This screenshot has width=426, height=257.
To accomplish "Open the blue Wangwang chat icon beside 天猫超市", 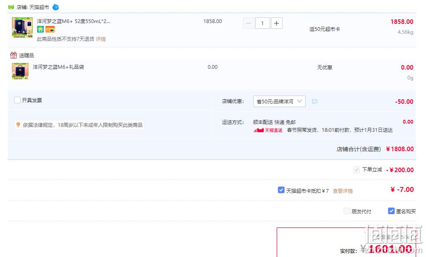I will click(x=56, y=7).
